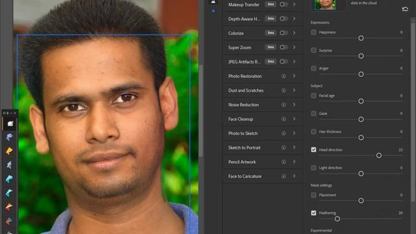Viewport: 416px width, 234px height.
Task: Click the Feathering value 20
Action: [400, 213]
